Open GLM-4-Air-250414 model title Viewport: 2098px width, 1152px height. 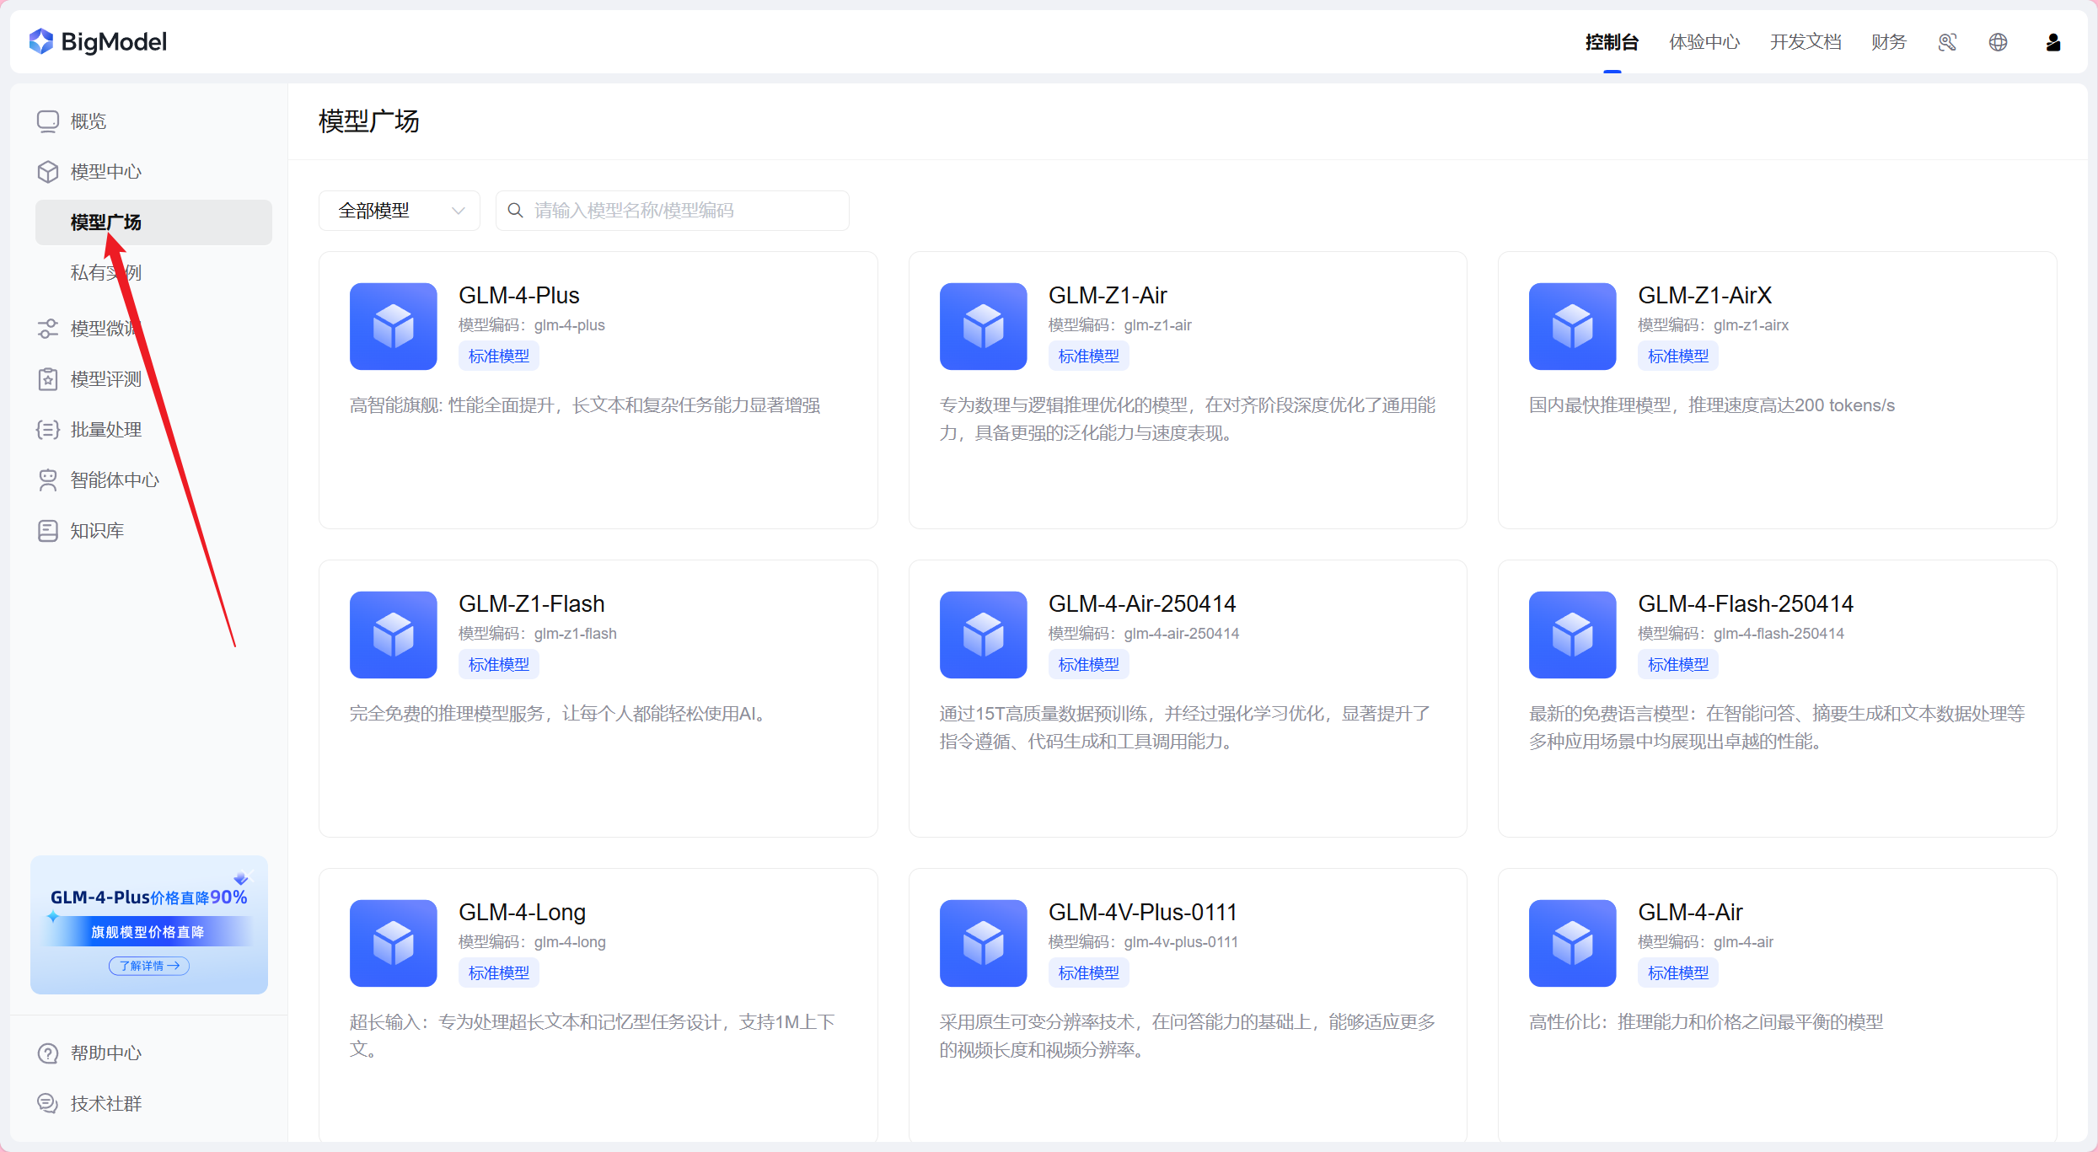[1142, 604]
